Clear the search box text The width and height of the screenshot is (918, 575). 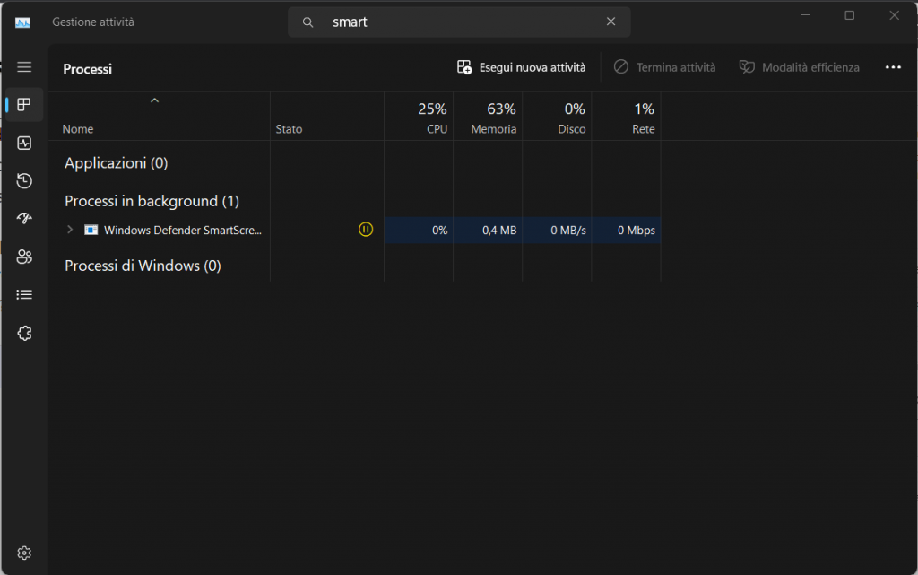611,22
